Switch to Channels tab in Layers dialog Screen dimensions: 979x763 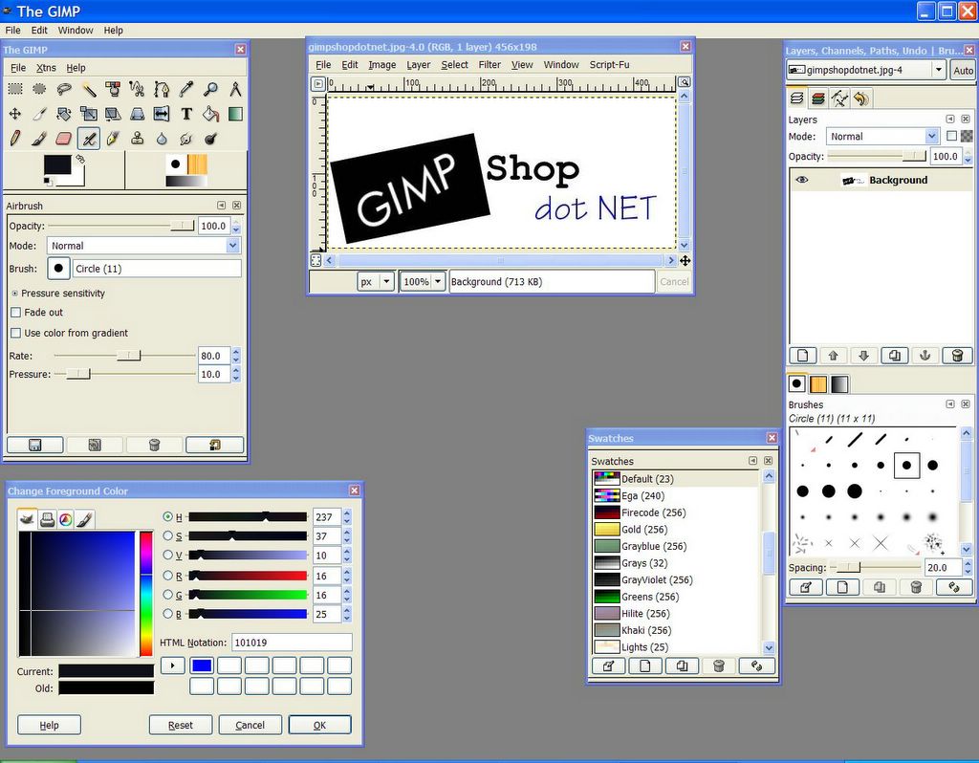818,98
